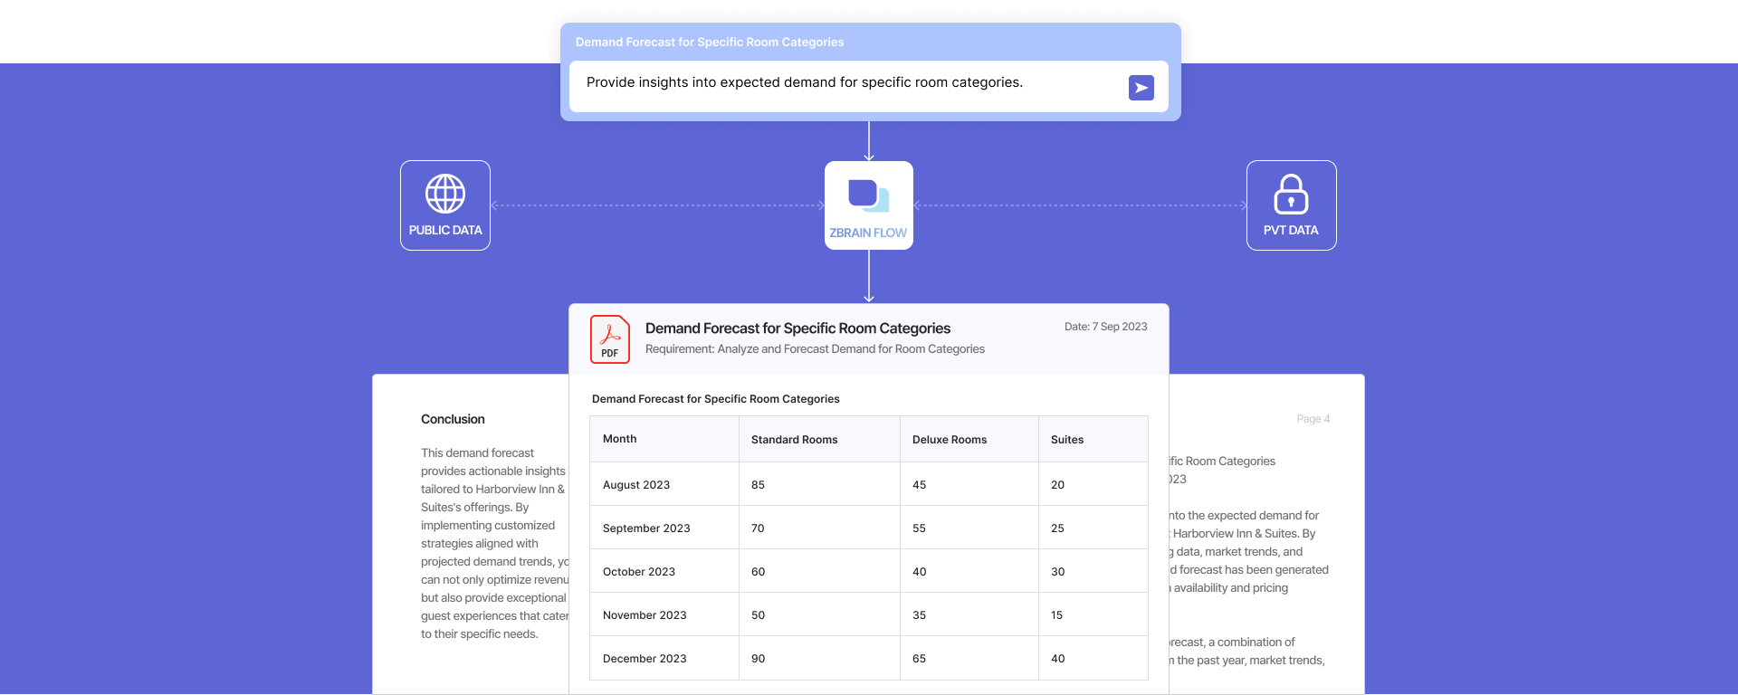Click October Suites value 30
This screenshot has width=1738, height=695.
click(x=1057, y=572)
